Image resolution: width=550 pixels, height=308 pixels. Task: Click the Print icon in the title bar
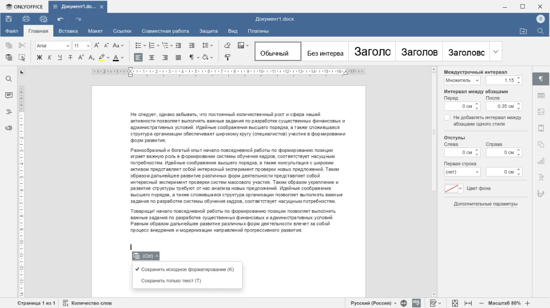coord(26,19)
